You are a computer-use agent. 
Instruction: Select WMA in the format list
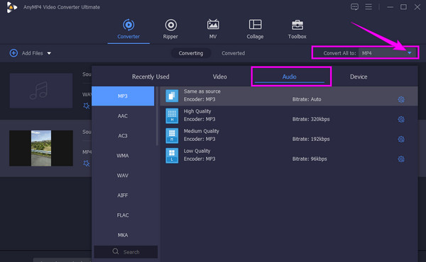[x=123, y=156]
